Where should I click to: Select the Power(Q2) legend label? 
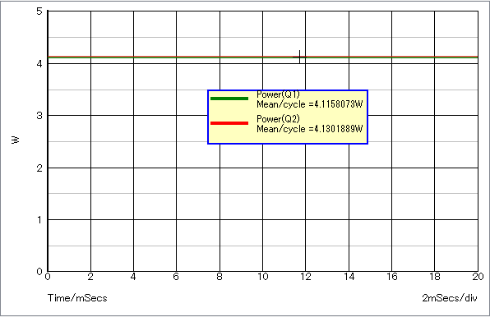(278, 119)
